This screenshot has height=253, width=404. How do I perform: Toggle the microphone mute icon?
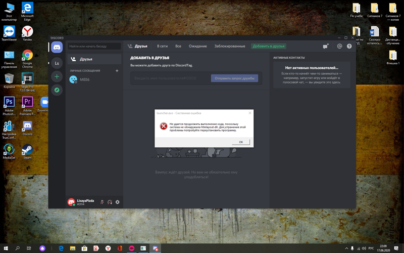tap(102, 202)
